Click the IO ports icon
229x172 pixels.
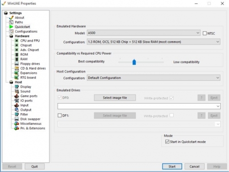(16, 100)
